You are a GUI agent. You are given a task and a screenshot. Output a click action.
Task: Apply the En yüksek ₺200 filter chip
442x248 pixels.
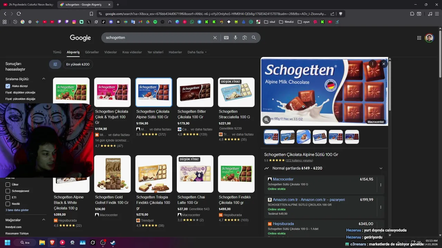point(78,64)
